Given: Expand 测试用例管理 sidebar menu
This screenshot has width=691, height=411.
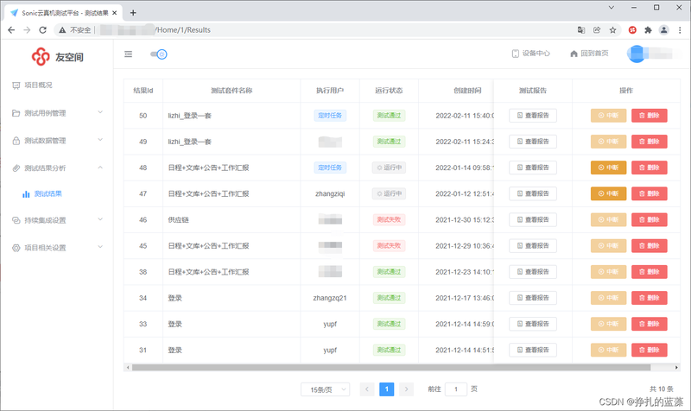Looking at the screenshot, I should pyautogui.click(x=57, y=113).
